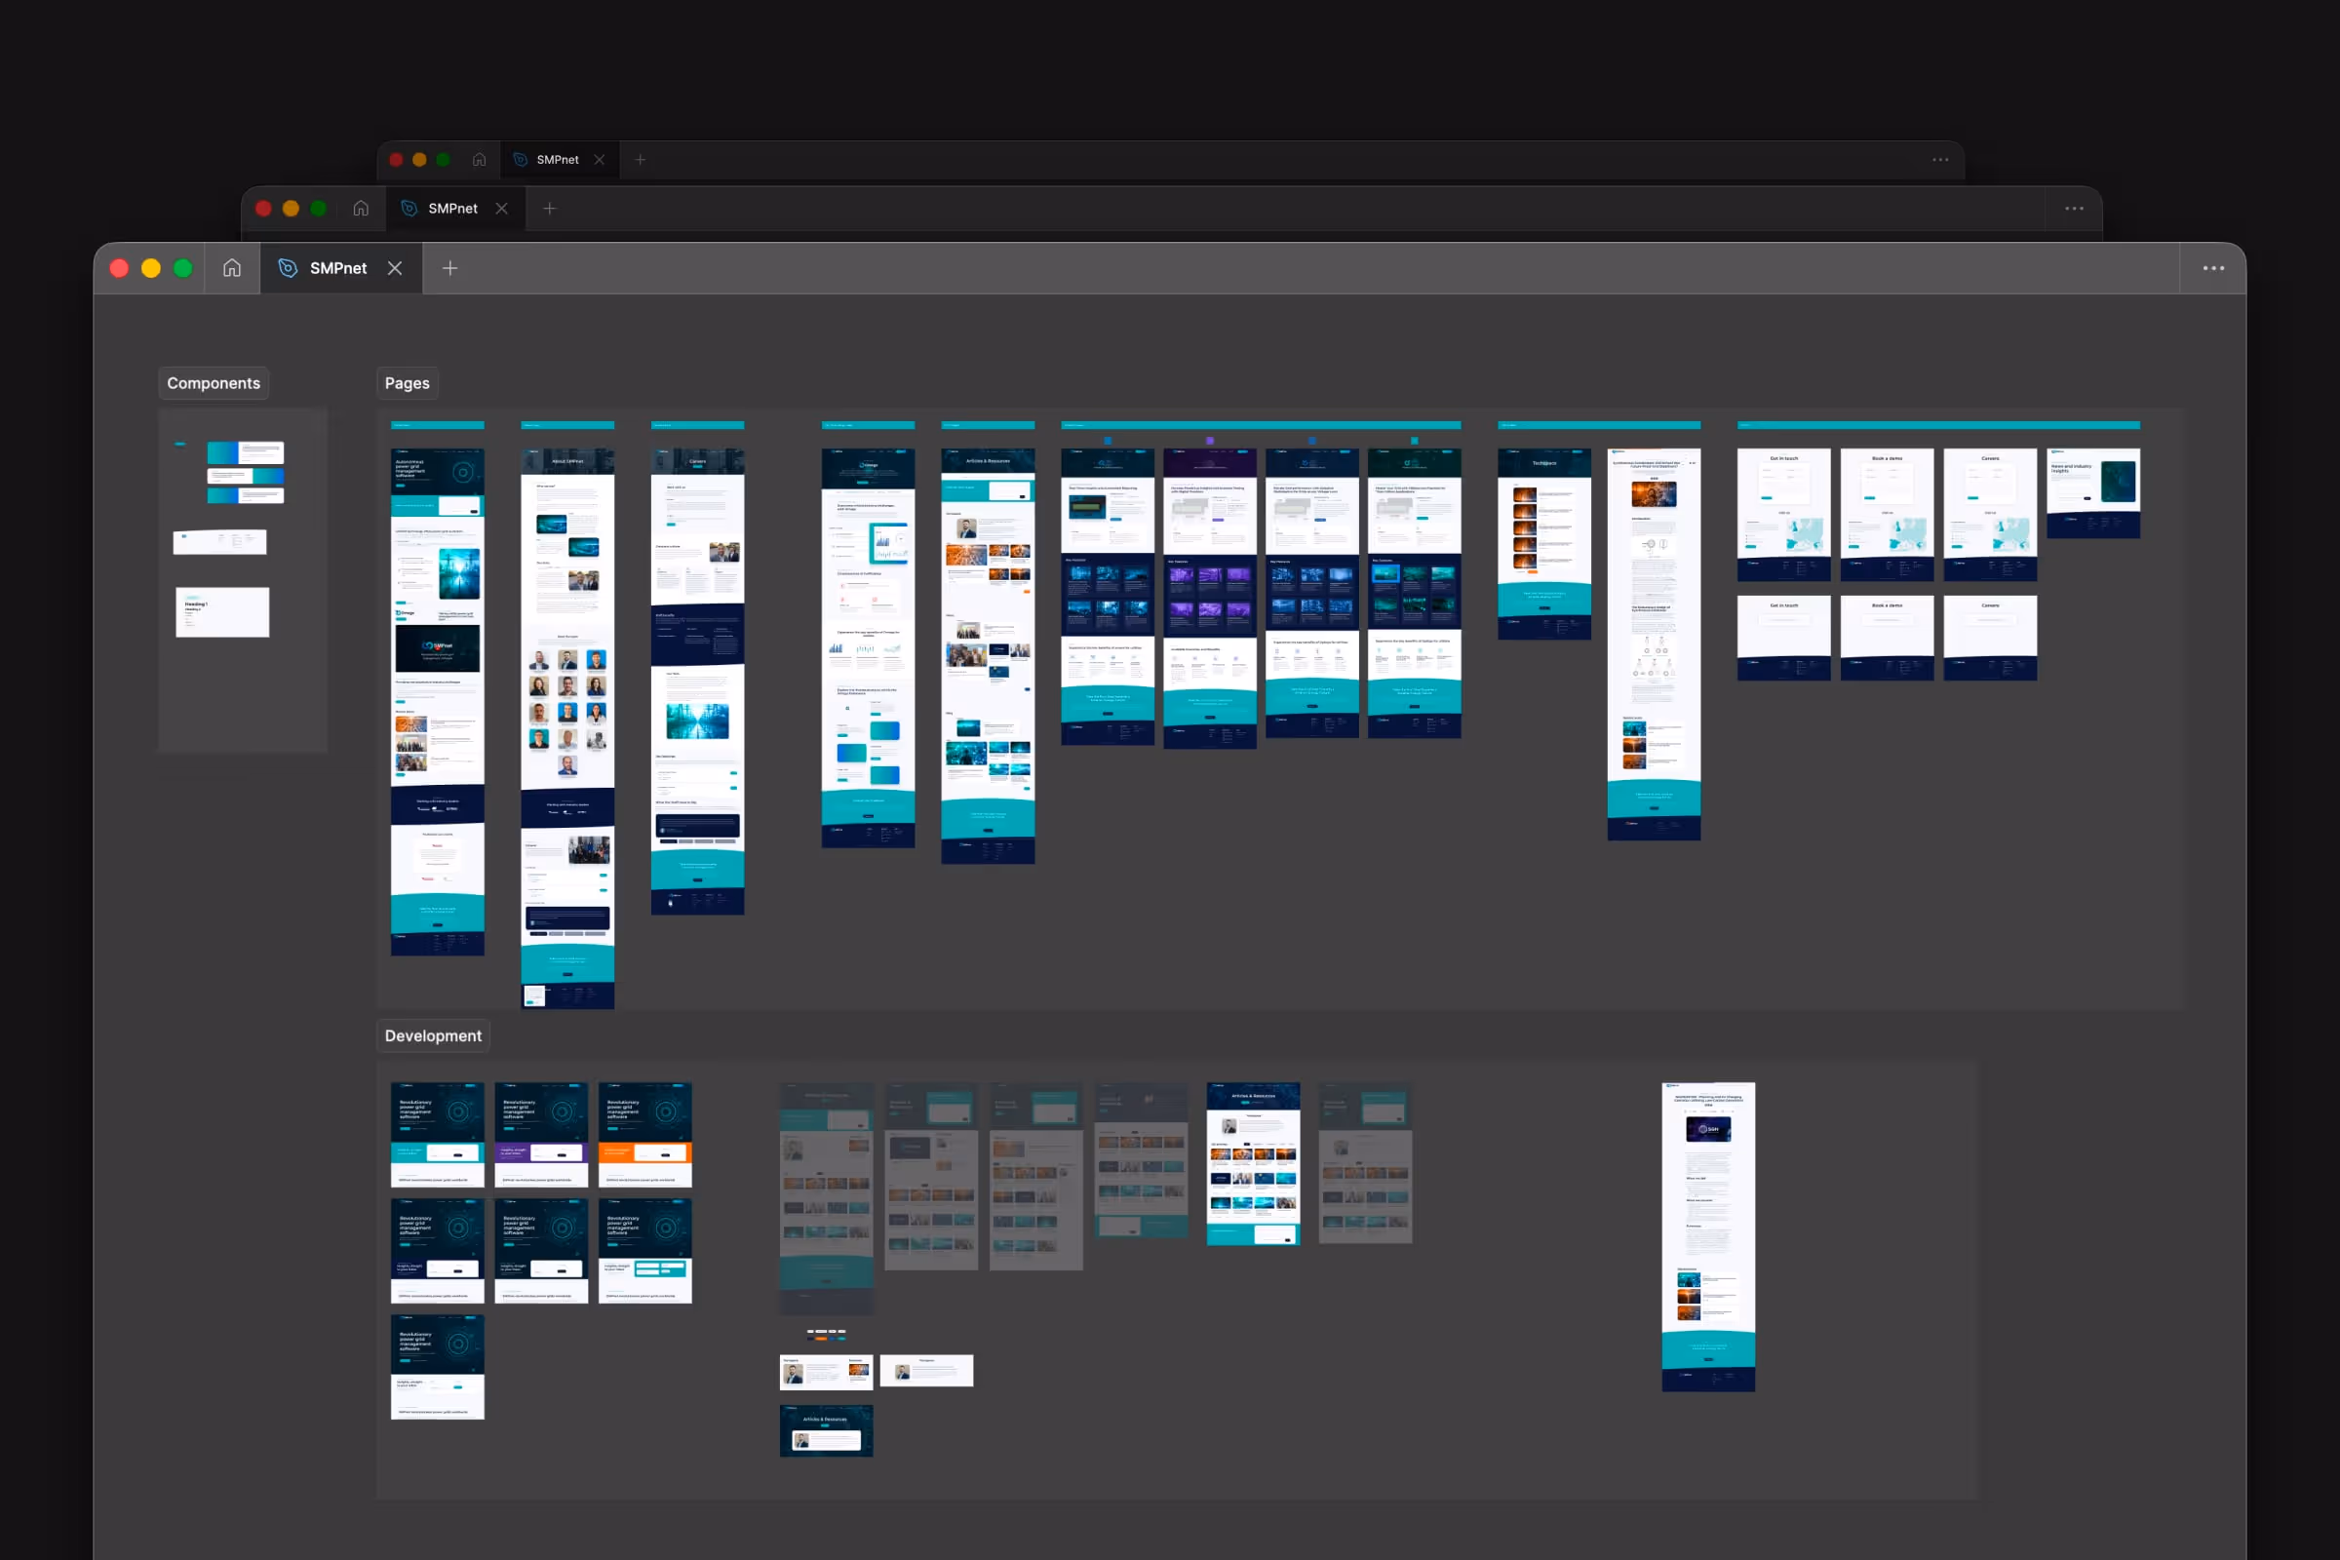Click the home icon in the rearmost window

click(480, 160)
